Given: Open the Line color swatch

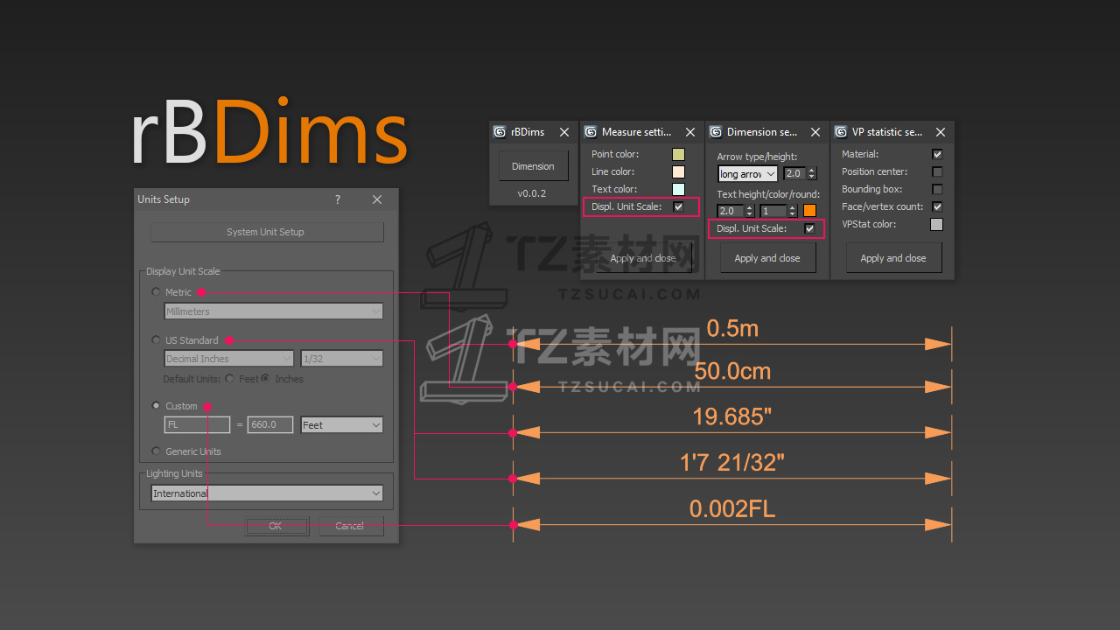Looking at the screenshot, I should tap(678, 171).
